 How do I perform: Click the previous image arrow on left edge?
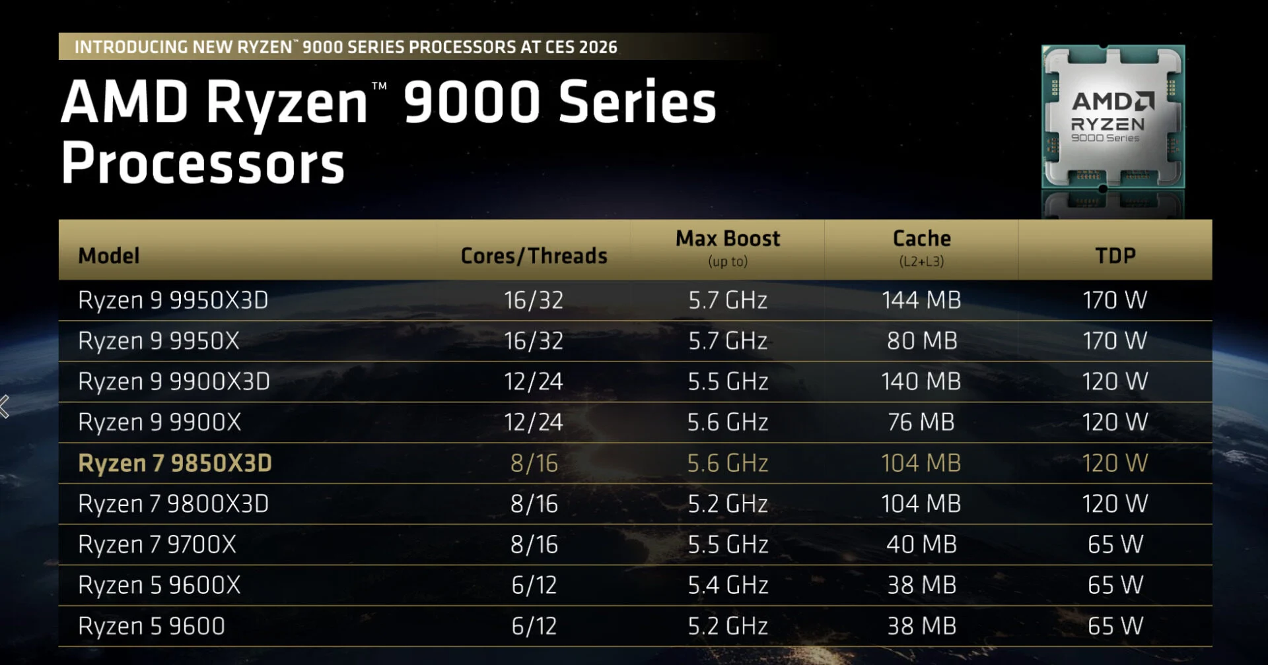(x=5, y=406)
